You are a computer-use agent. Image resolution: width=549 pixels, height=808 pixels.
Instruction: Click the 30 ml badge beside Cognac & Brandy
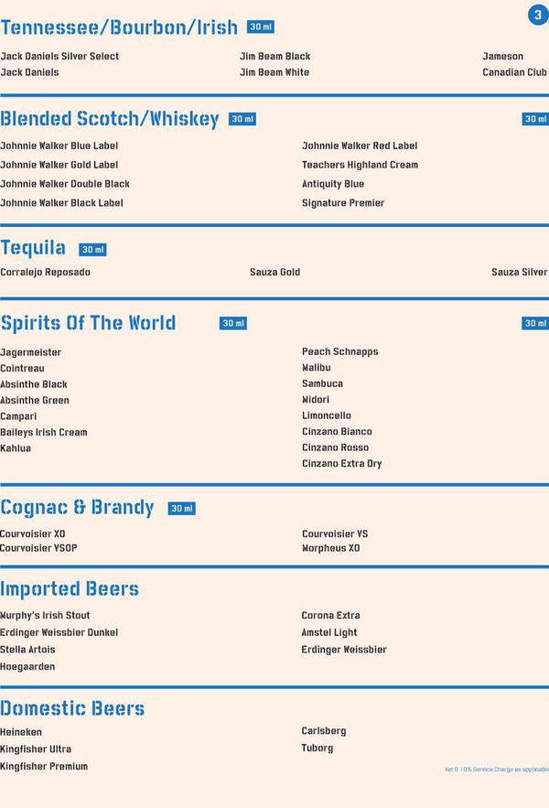point(181,509)
